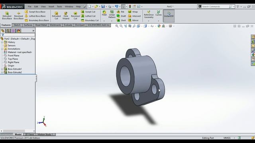
Task: Select the Mirror feature
Action: click(133, 20)
